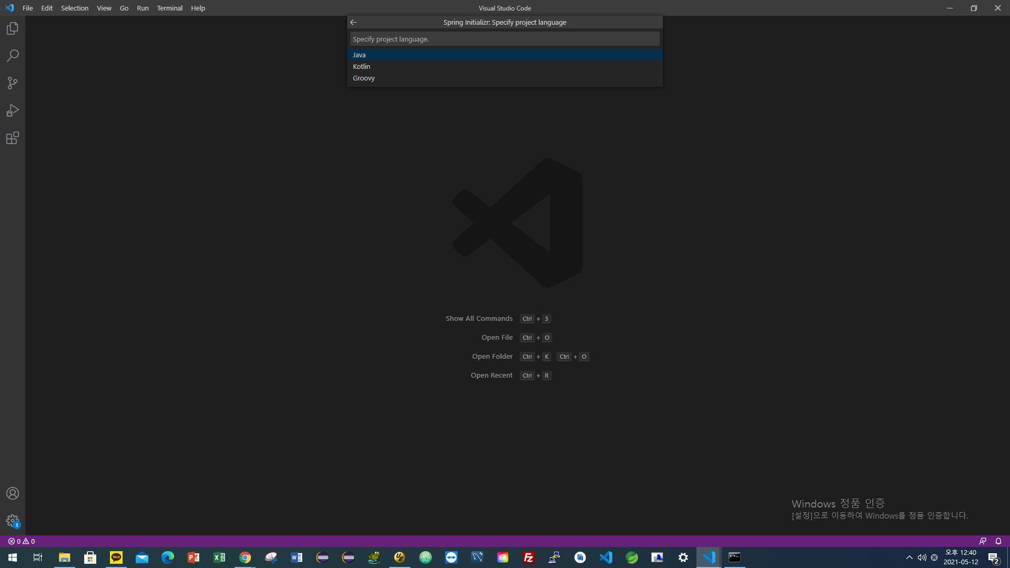Click the errors and warnings status indicator
Viewport: 1010px width, 568px height.
(22, 541)
